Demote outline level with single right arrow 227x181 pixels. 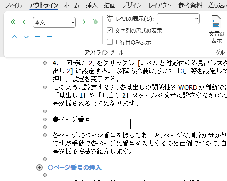pyautogui.click(x=82, y=22)
